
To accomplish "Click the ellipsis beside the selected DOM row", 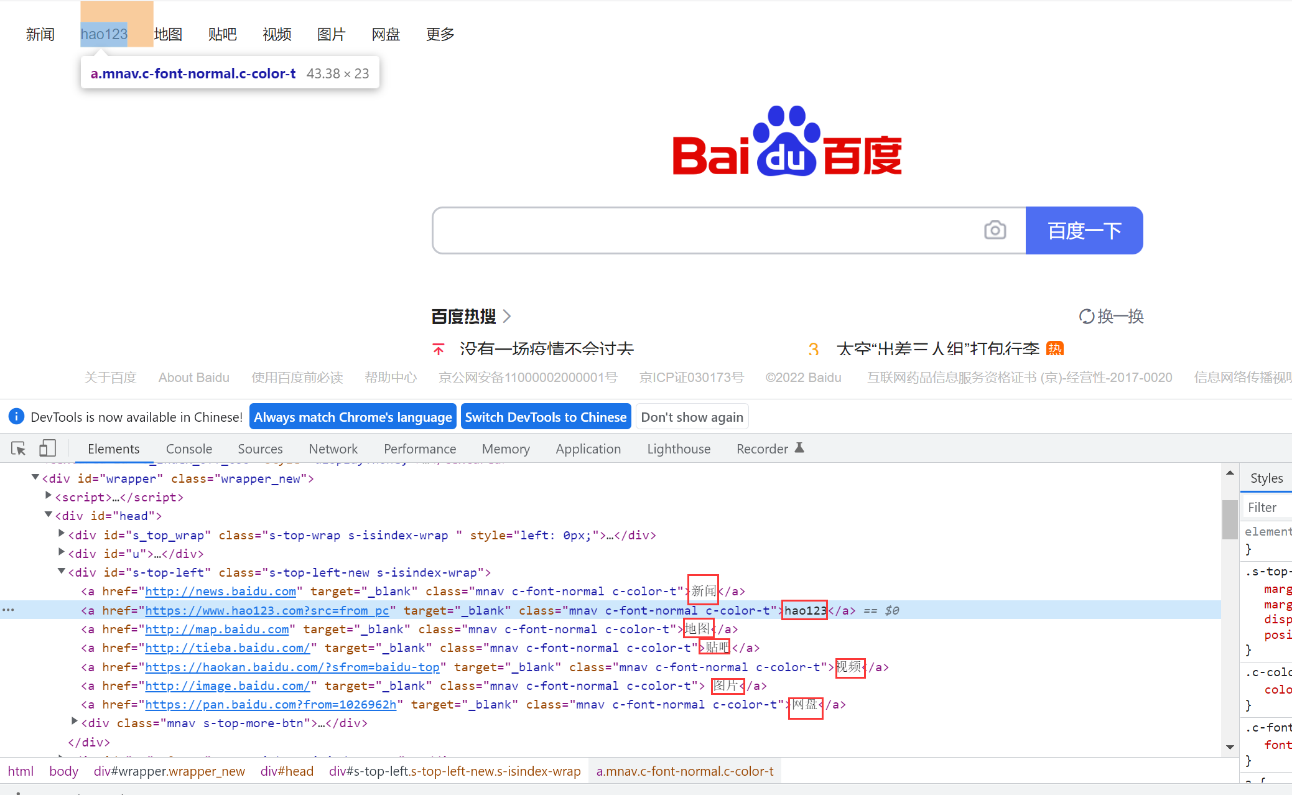I will 8,610.
